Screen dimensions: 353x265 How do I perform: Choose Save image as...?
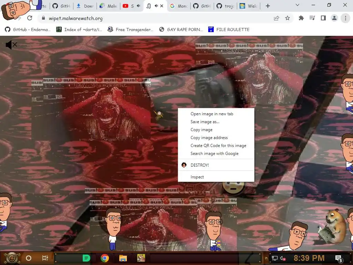point(216,122)
